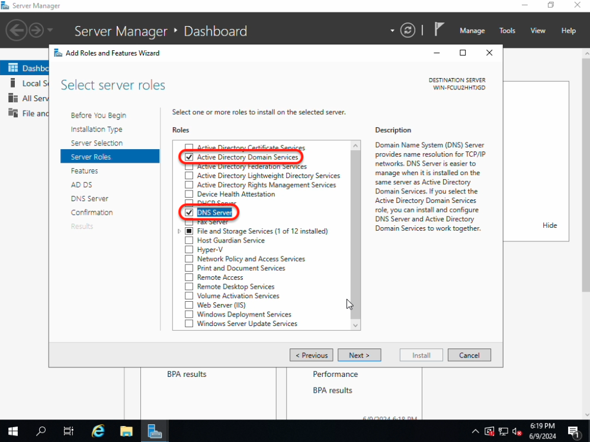Click the Dashboard icon in sidebar
This screenshot has height=442, width=590.
(13, 67)
